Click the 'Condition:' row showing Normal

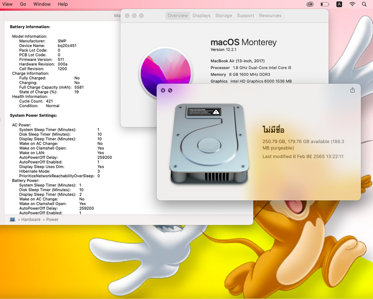pos(39,106)
